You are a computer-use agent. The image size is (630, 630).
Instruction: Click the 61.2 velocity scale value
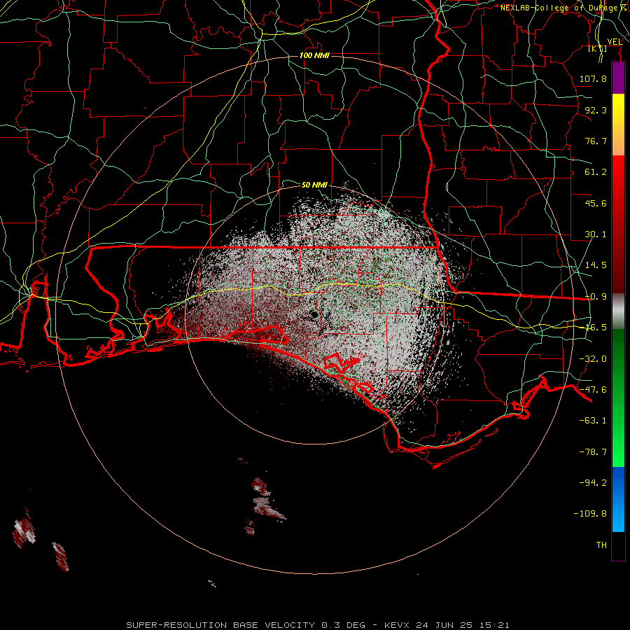pos(596,172)
